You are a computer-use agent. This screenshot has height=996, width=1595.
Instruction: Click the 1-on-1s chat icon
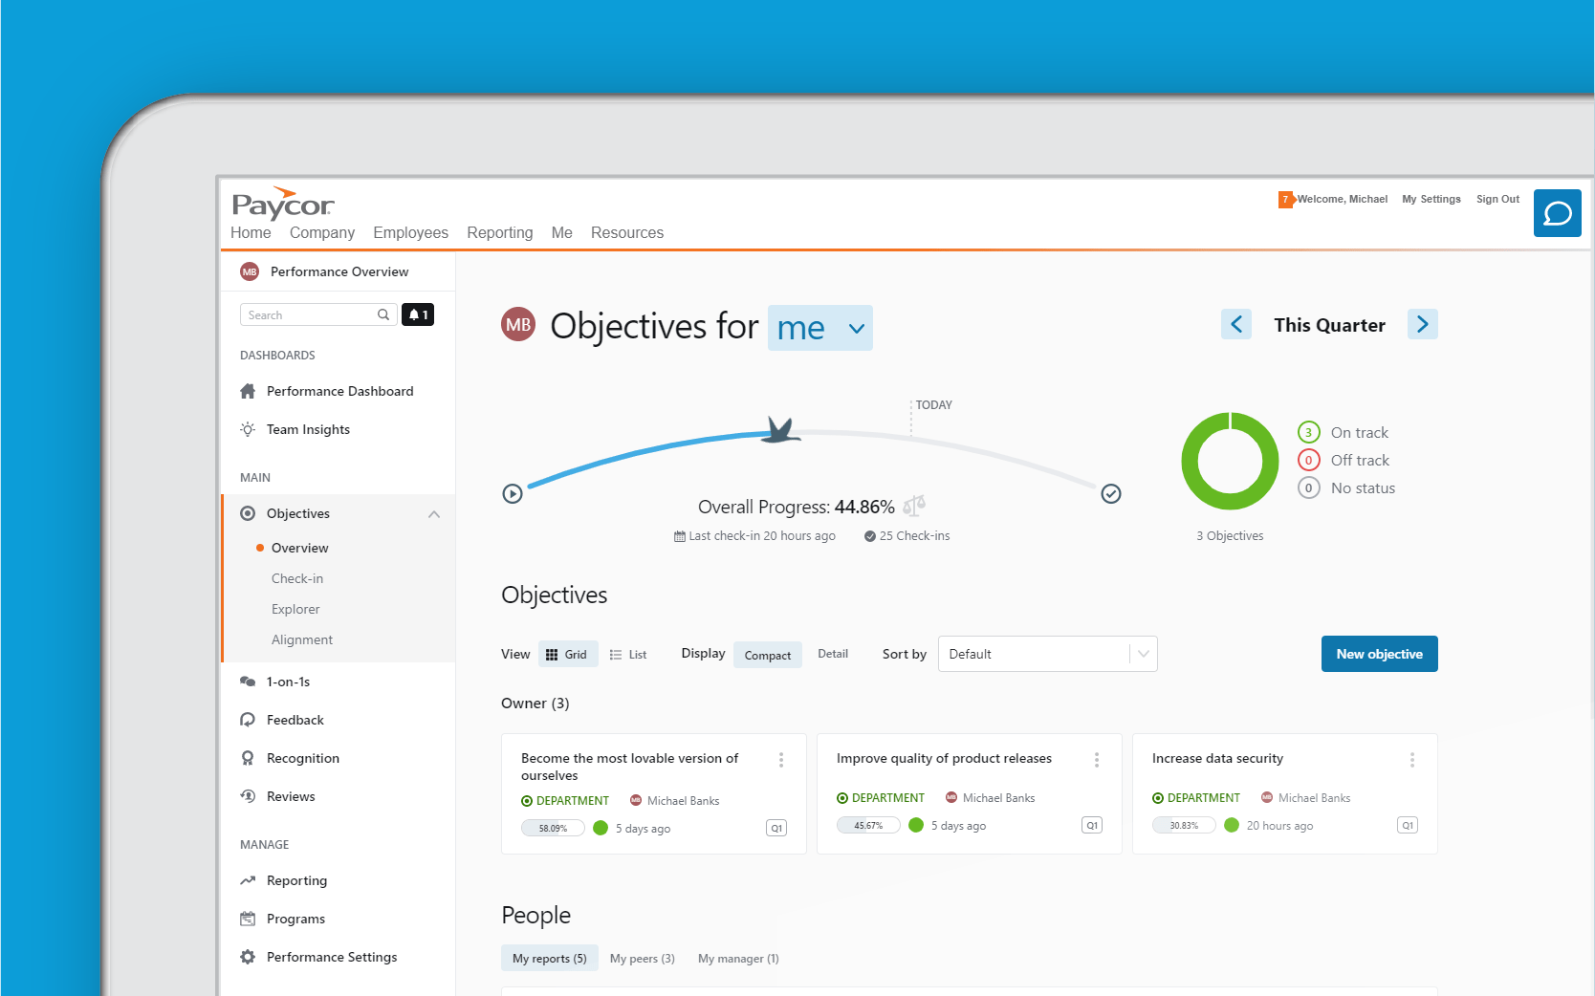coord(248,682)
